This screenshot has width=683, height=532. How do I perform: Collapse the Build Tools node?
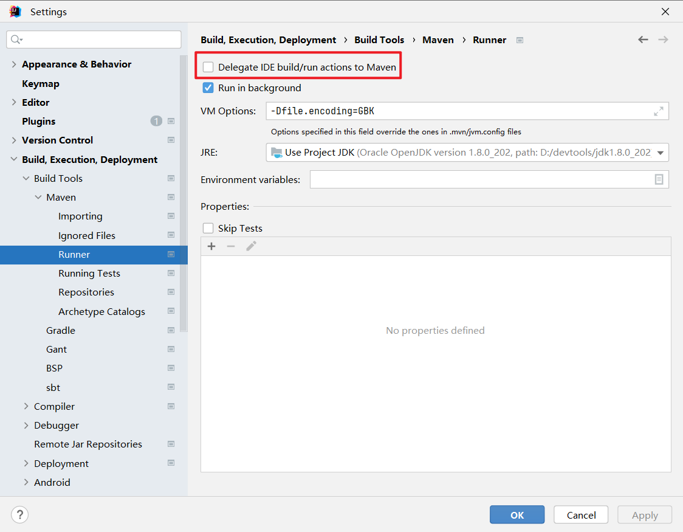(26, 178)
